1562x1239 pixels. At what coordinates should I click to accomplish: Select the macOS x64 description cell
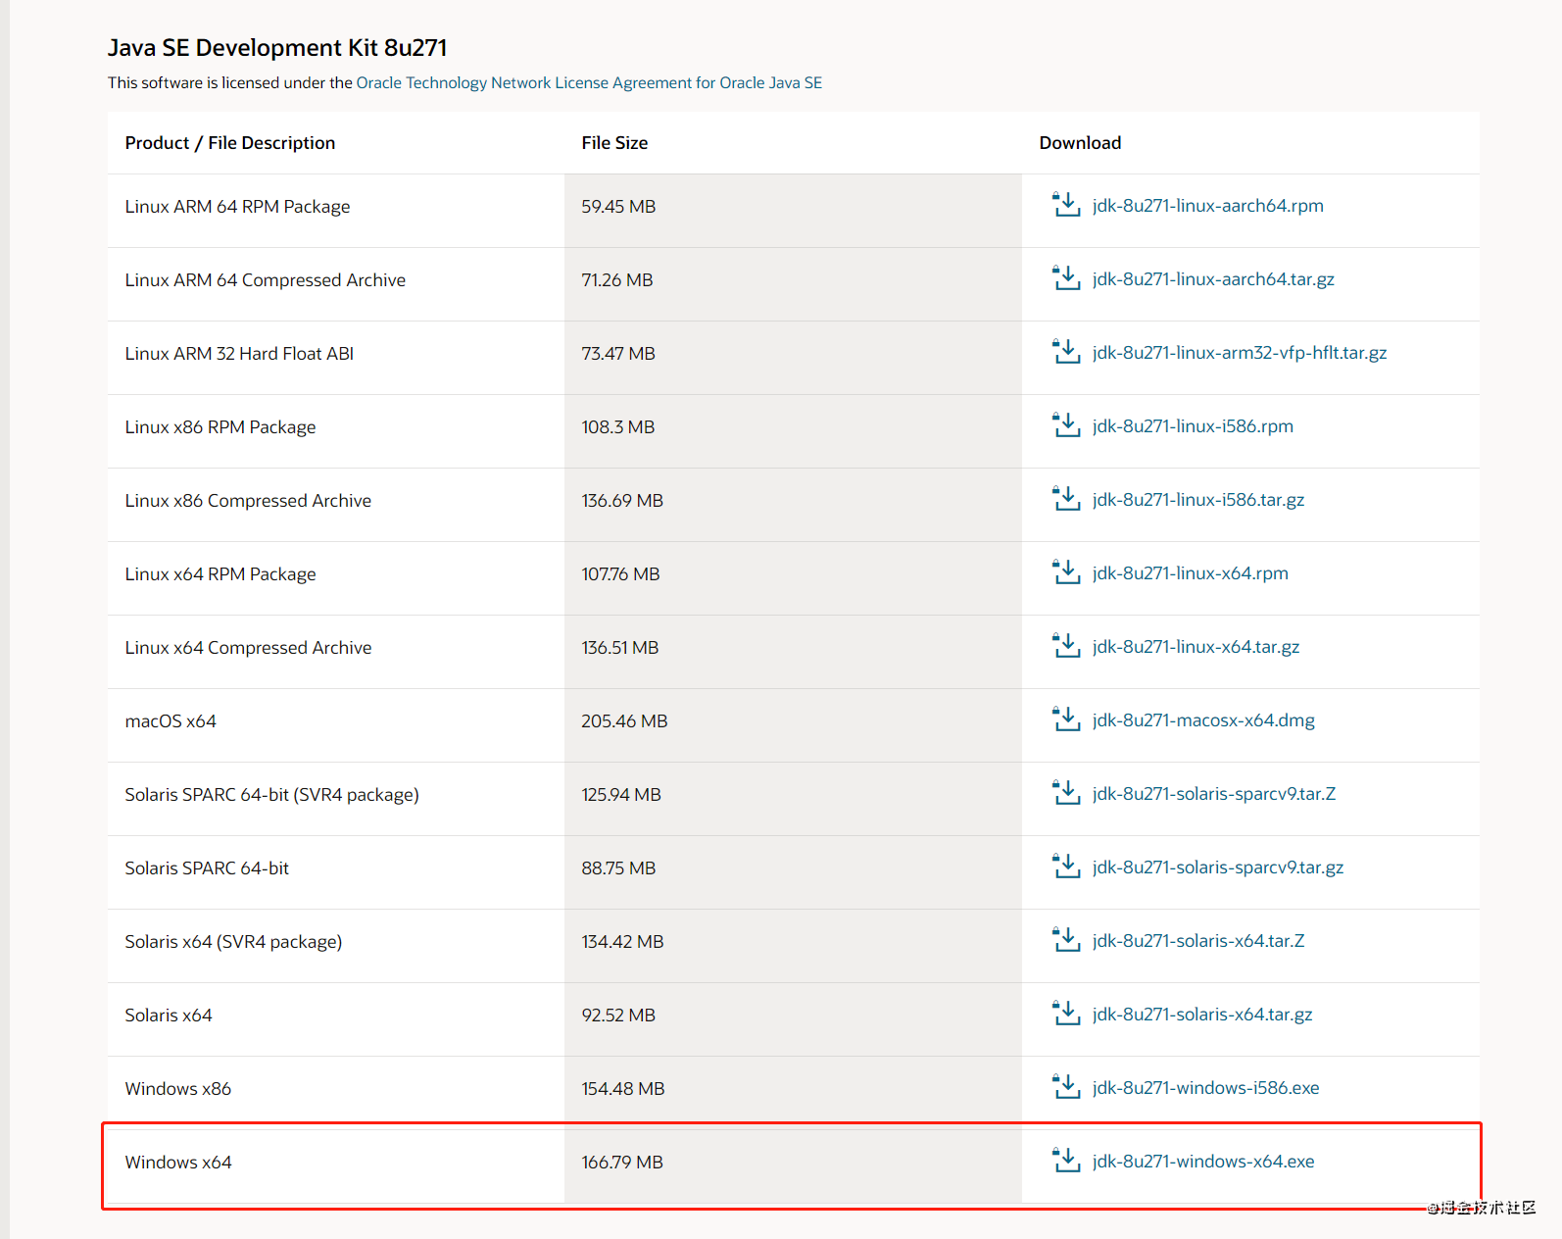[x=171, y=721]
